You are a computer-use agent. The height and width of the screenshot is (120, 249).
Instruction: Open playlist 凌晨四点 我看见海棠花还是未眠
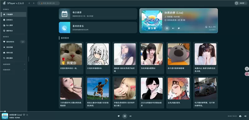[205, 58]
